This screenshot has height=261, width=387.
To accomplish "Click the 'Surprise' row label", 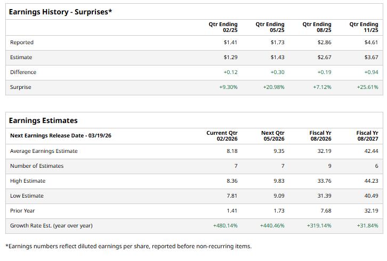I will (x=21, y=87).
